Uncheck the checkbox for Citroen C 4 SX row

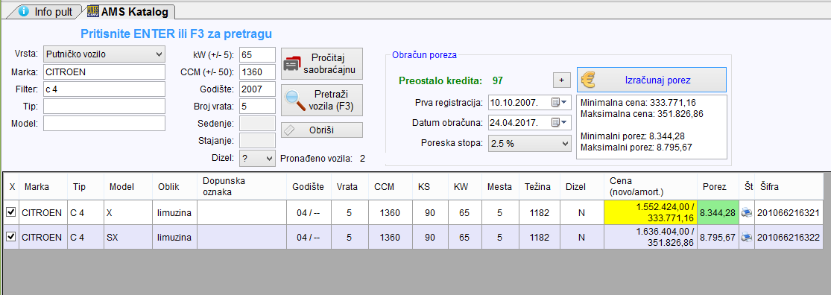pos(10,237)
